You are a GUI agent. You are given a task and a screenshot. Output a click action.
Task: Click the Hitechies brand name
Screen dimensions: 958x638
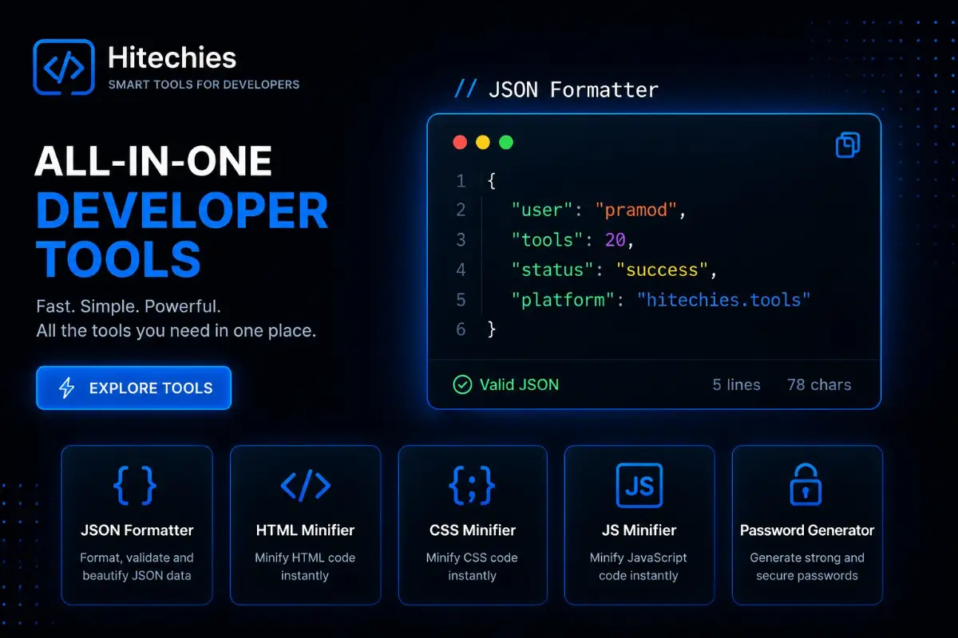pos(172,57)
